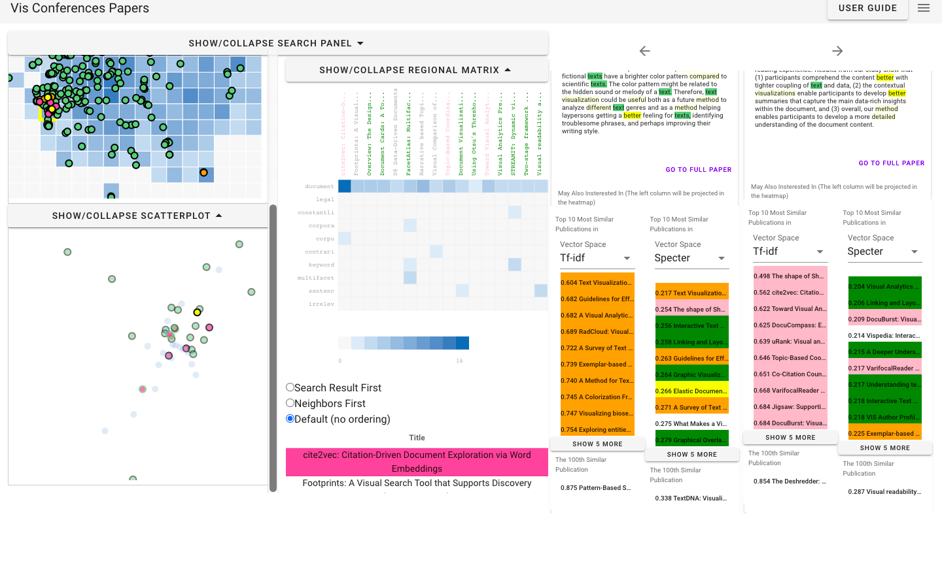Click the 'multifacet' row label in the matrix

316,278
